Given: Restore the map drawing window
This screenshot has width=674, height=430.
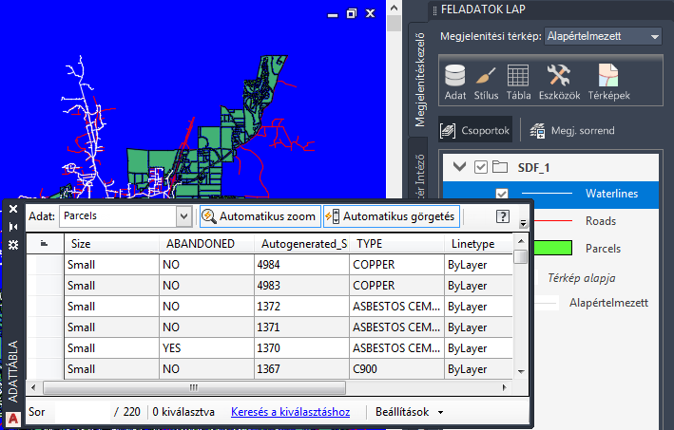Looking at the screenshot, I should [x=351, y=13].
